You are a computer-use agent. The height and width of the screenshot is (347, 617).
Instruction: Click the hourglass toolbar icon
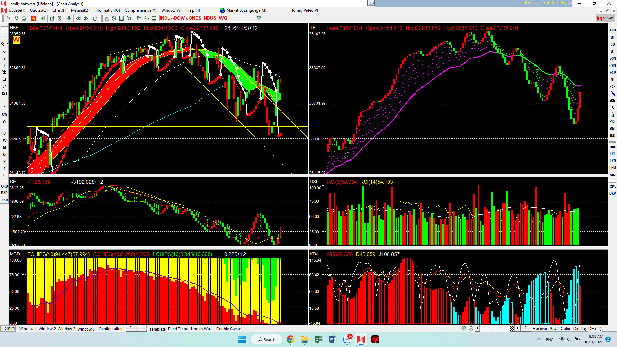point(60,18)
